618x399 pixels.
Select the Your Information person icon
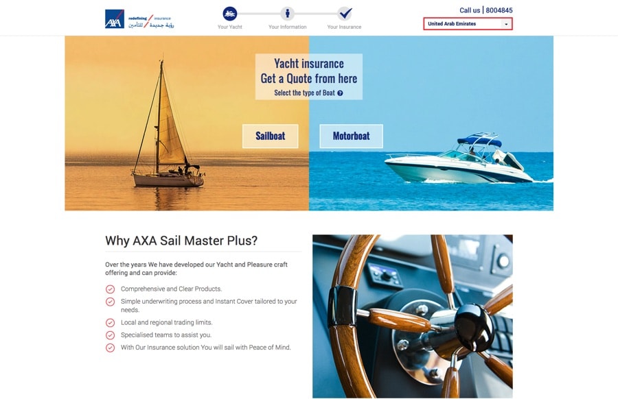tap(287, 14)
